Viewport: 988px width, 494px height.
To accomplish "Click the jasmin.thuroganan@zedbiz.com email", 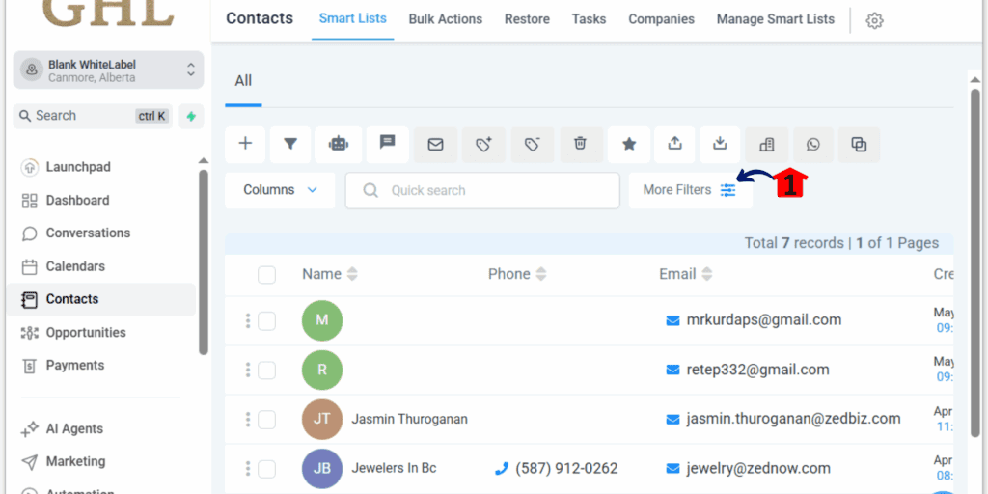I will click(793, 419).
